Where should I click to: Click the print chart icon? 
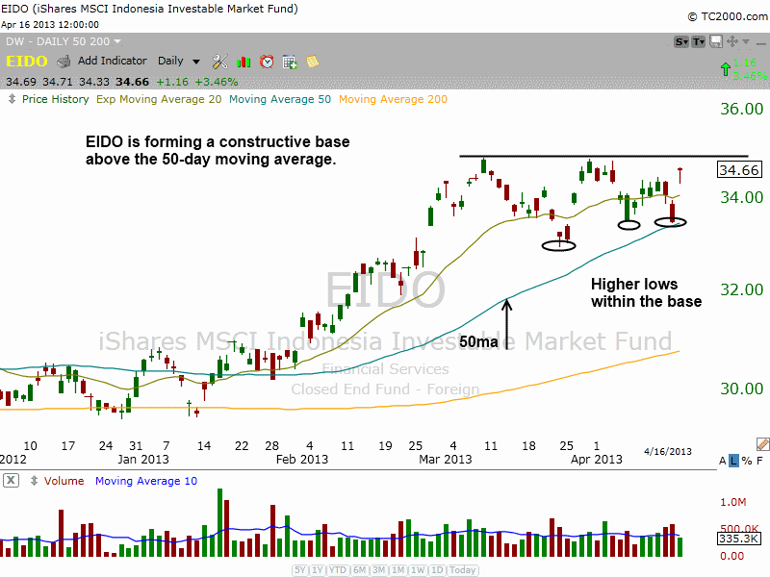pos(63,61)
